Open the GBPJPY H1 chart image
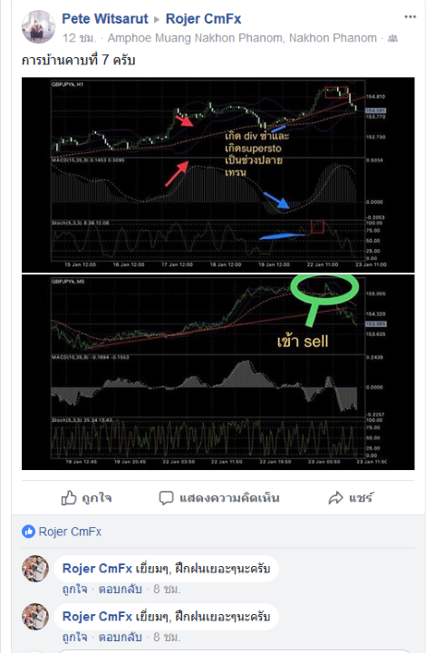435x653 pixels. click(217, 175)
